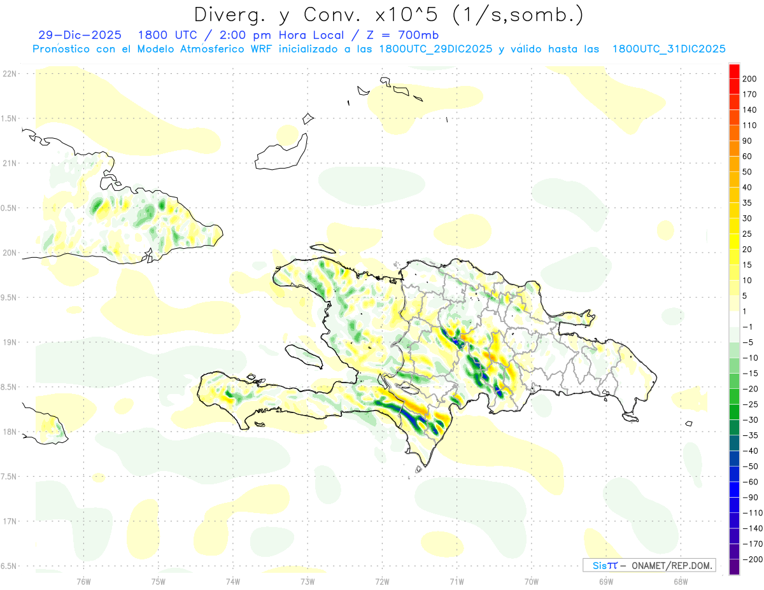Click the colorbar value '200' at the top
764x590 pixels.
coord(751,79)
